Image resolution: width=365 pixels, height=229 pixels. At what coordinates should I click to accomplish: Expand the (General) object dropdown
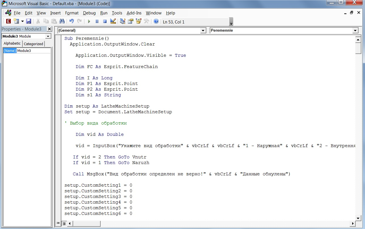[203, 30]
